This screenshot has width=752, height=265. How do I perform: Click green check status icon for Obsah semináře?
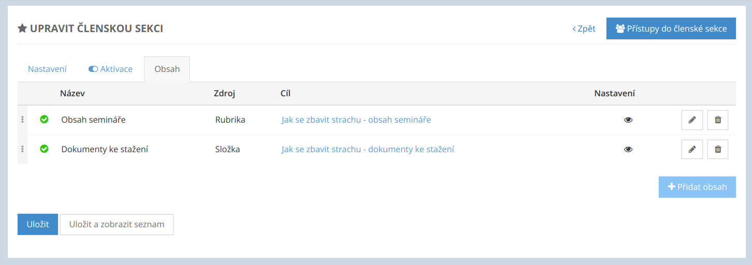45,120
